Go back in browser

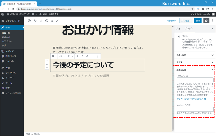pos(4,9)
